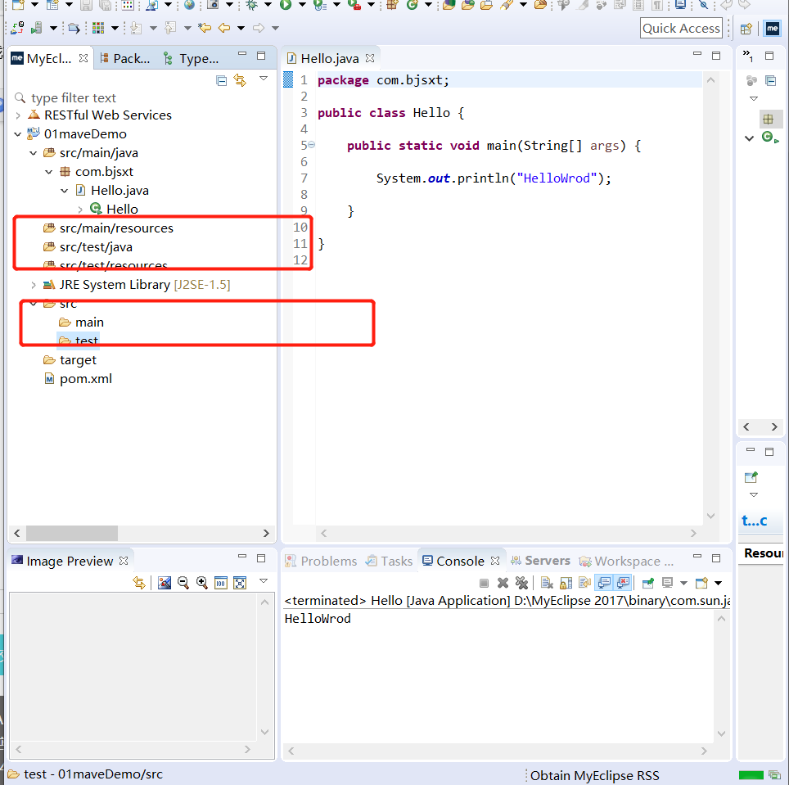Click Zoom Out in Image Preview

point(183,583)
